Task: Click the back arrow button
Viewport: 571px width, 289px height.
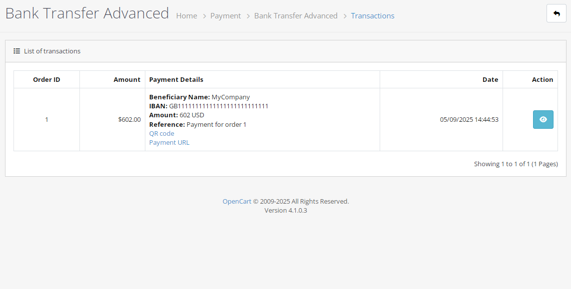Action: tap(557, 13)
